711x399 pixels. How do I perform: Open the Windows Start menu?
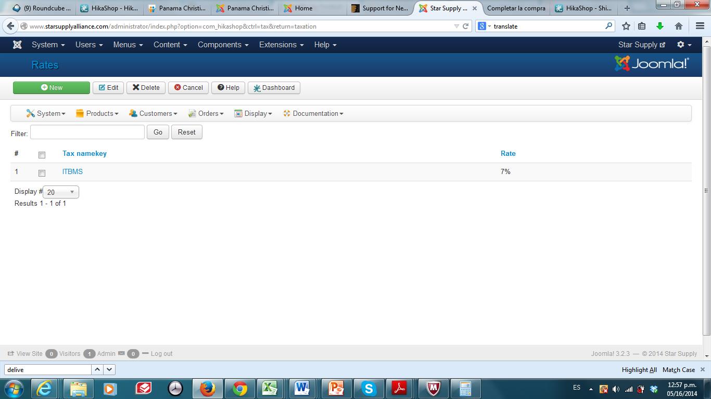[x=14, y=388]
